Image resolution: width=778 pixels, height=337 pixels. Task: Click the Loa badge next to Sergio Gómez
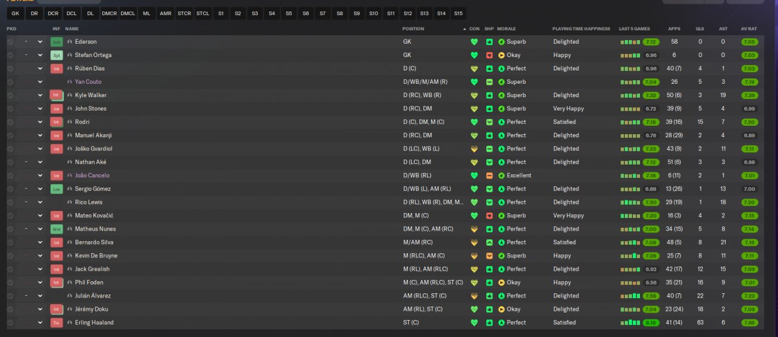[57, 189]
